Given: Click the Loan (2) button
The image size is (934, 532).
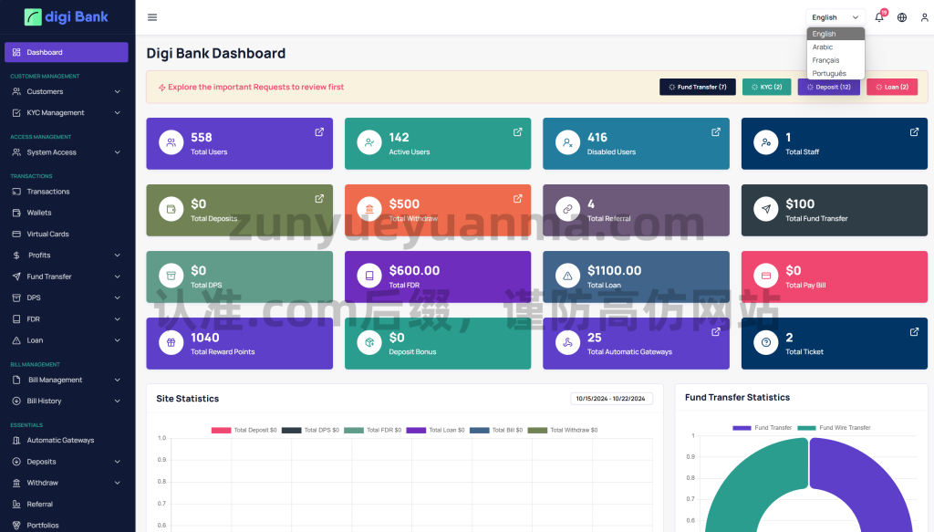Looking at the screenshot, I should pos(892,87).
